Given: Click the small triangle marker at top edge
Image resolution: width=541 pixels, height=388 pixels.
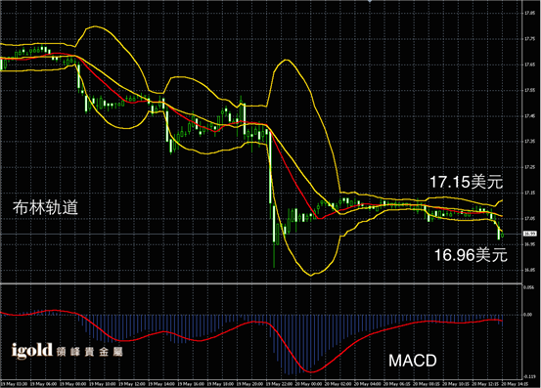Looking at the screenshot, I should click(x=370, y=1).
